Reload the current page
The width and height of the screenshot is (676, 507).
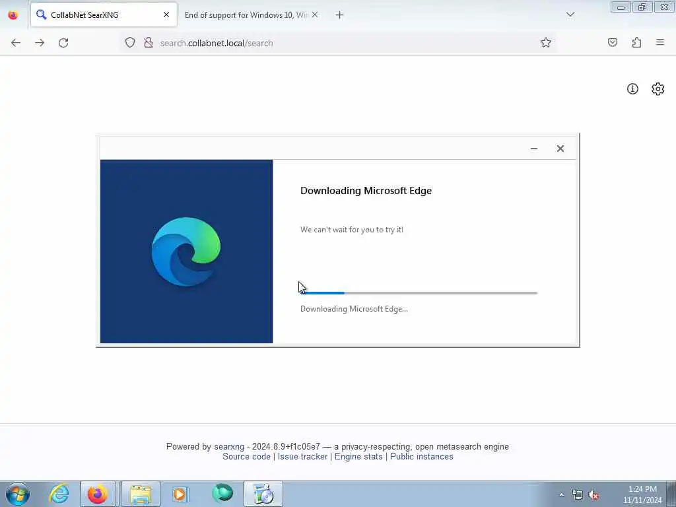pos(63,43)
